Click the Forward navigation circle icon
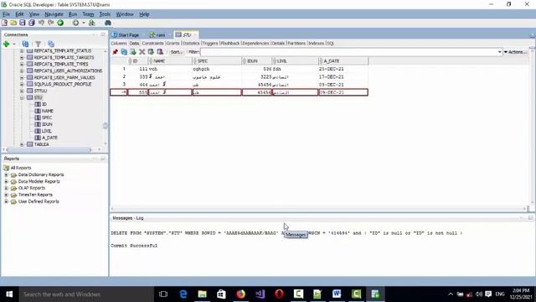This screenshot has height=302, width=536. click(75, 23)
